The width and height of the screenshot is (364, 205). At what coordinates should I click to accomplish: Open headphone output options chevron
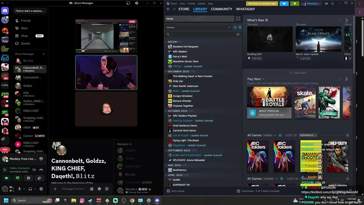(x=35, y=189)
